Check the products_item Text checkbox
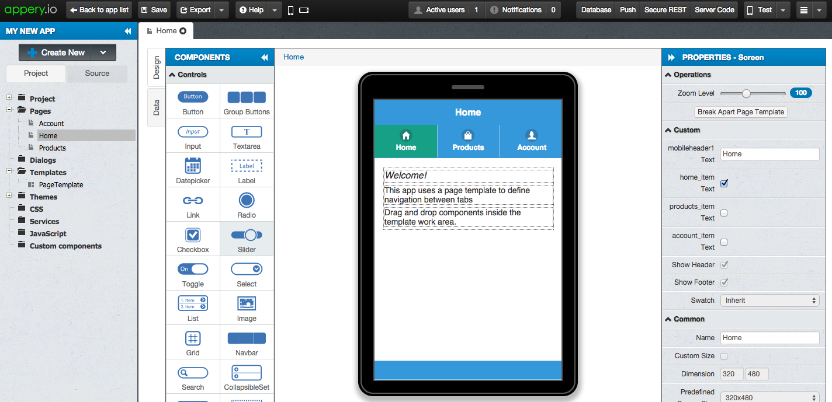The image size is (832, 402). coord(724,213)
